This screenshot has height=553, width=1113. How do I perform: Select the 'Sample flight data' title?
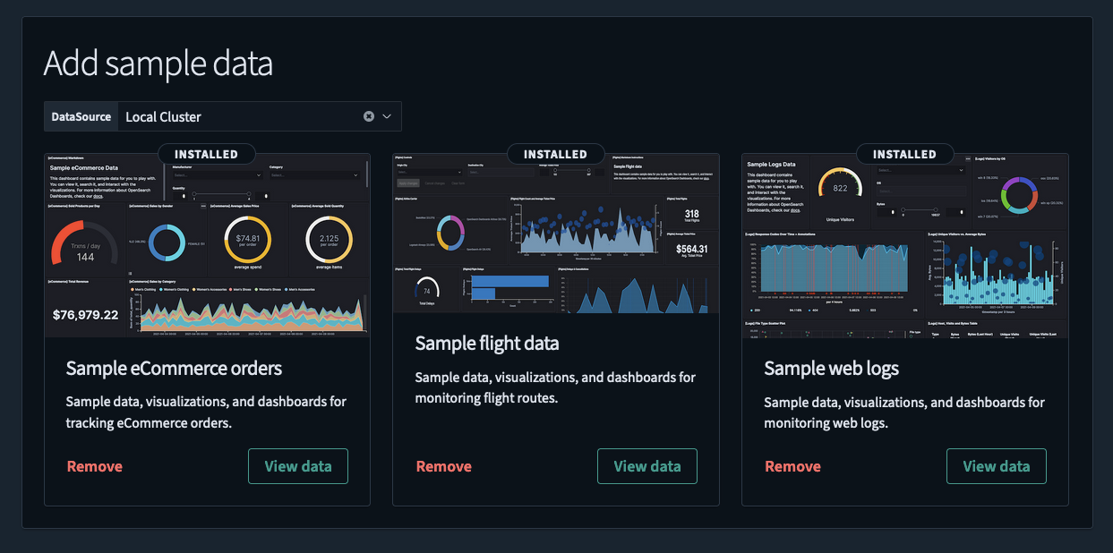click(487, 344)
